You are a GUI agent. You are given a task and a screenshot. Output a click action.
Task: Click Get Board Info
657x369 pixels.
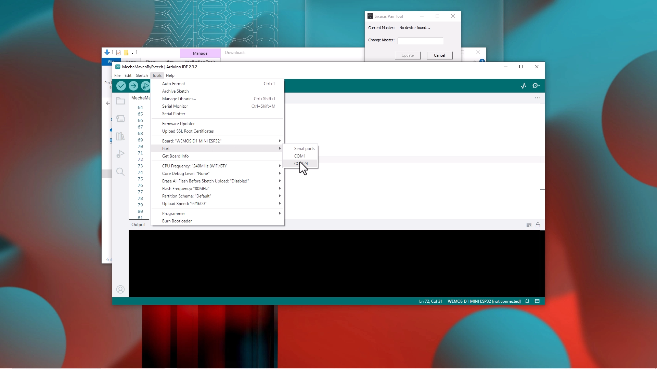click(x=218, y=156)
